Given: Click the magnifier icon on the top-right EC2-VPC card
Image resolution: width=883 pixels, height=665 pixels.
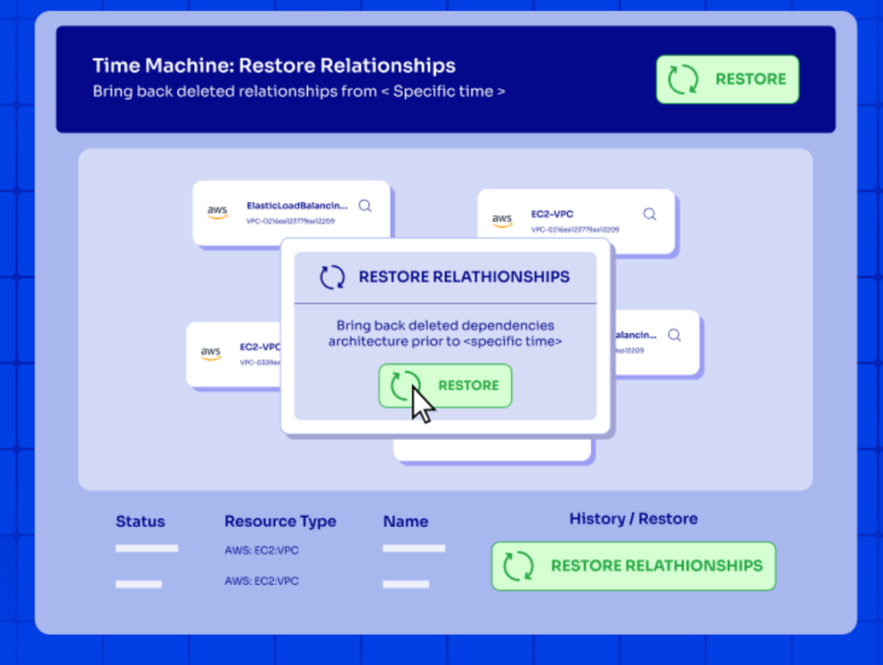Looking at the screenshot, I should (x=650, y=214).
